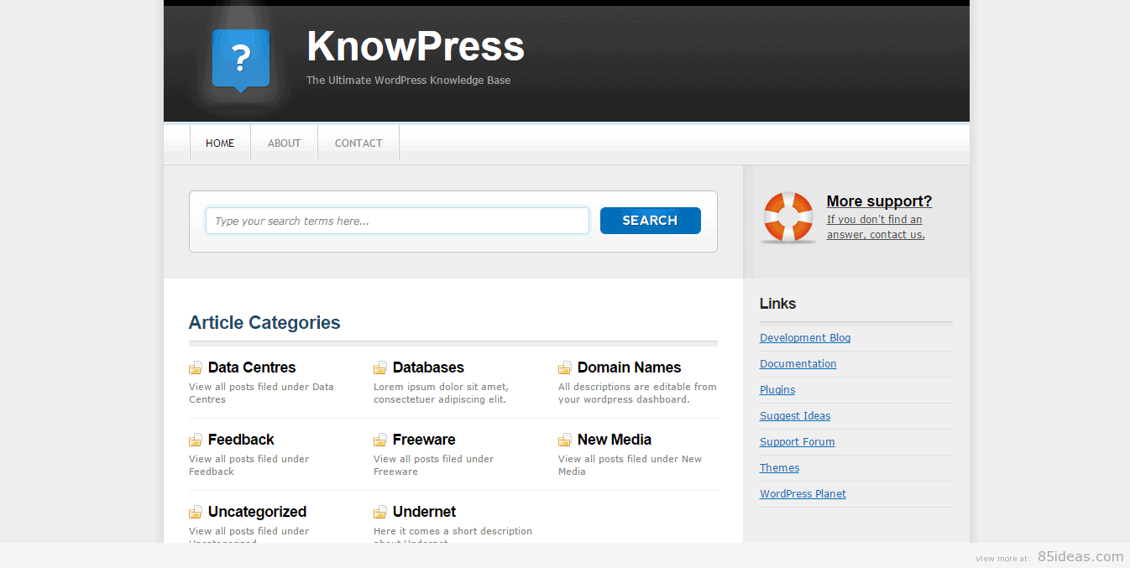Click 'The Ultimate WordPress Knowledge Base' tagline
This screenshot has height=568, width=1130.
tap(408, 81)
